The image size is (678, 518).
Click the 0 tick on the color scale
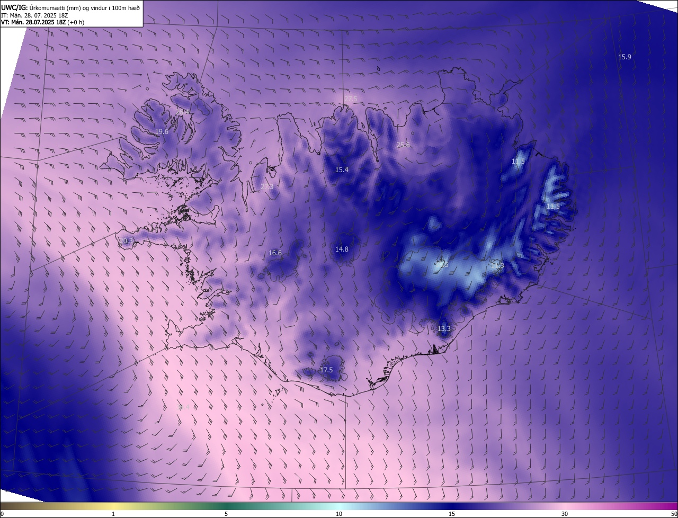pos(2,514)
